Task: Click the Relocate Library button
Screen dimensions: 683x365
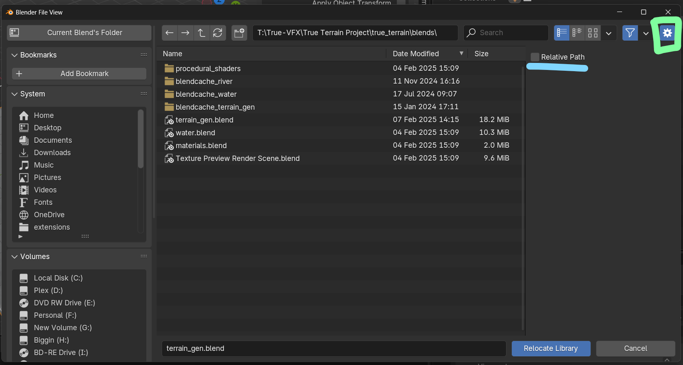Action: pyautogui.click(x=550, y=348)
